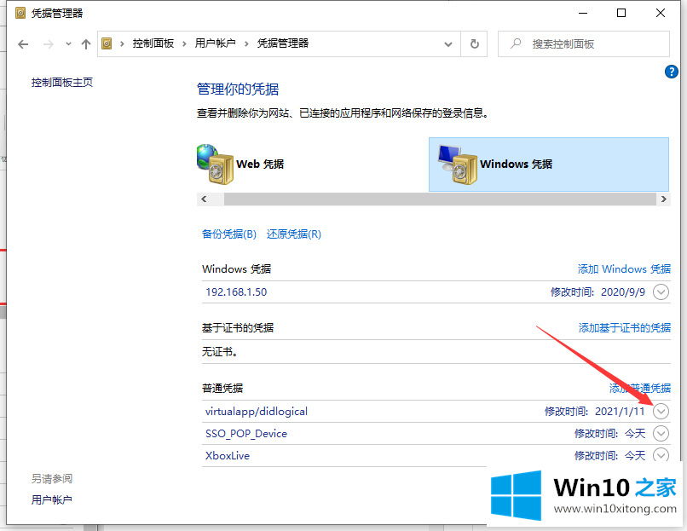Click the Windows credentials monitor vault icon
Image resolution: width=687 pixels, height=531 pixels.
coord(458,164)
